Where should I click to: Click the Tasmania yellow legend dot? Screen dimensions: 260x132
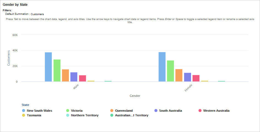click(x=24, y=115)
